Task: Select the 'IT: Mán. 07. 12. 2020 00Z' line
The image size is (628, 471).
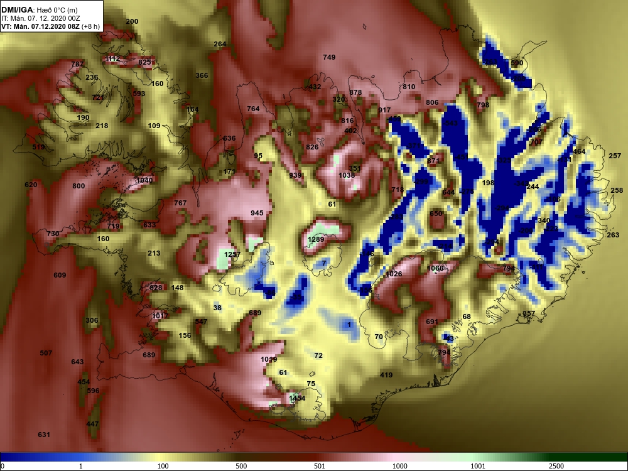Action: pos(40,18)
